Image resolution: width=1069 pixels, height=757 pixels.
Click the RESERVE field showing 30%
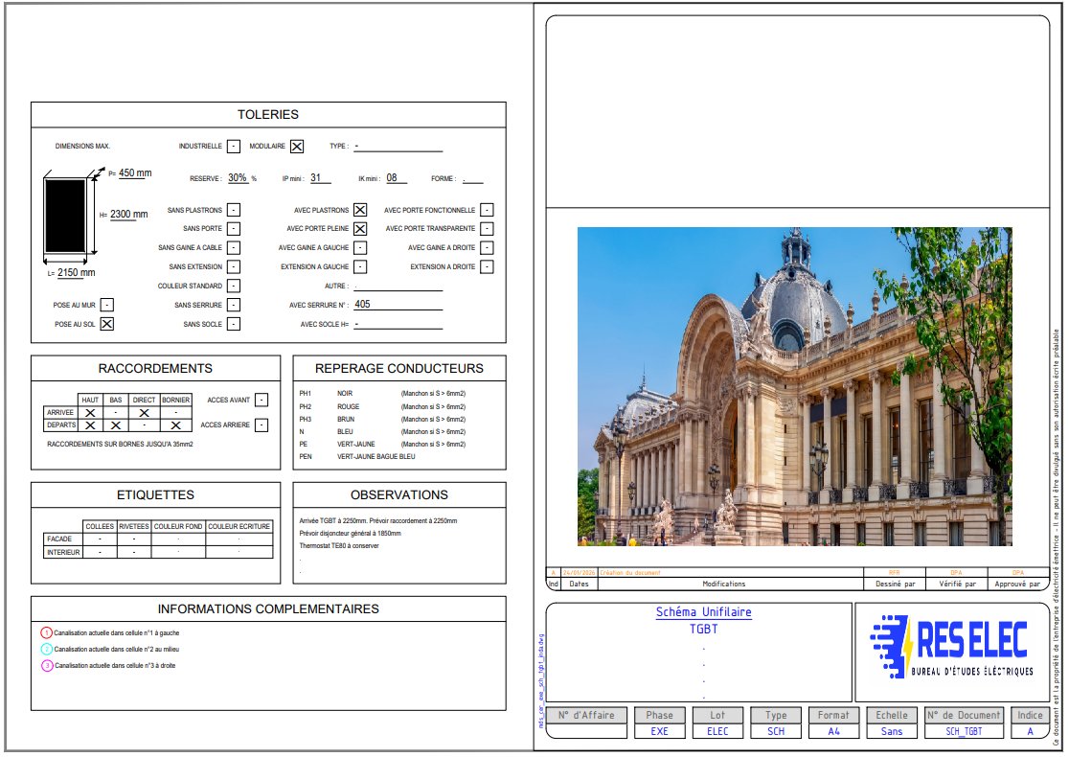239,178
